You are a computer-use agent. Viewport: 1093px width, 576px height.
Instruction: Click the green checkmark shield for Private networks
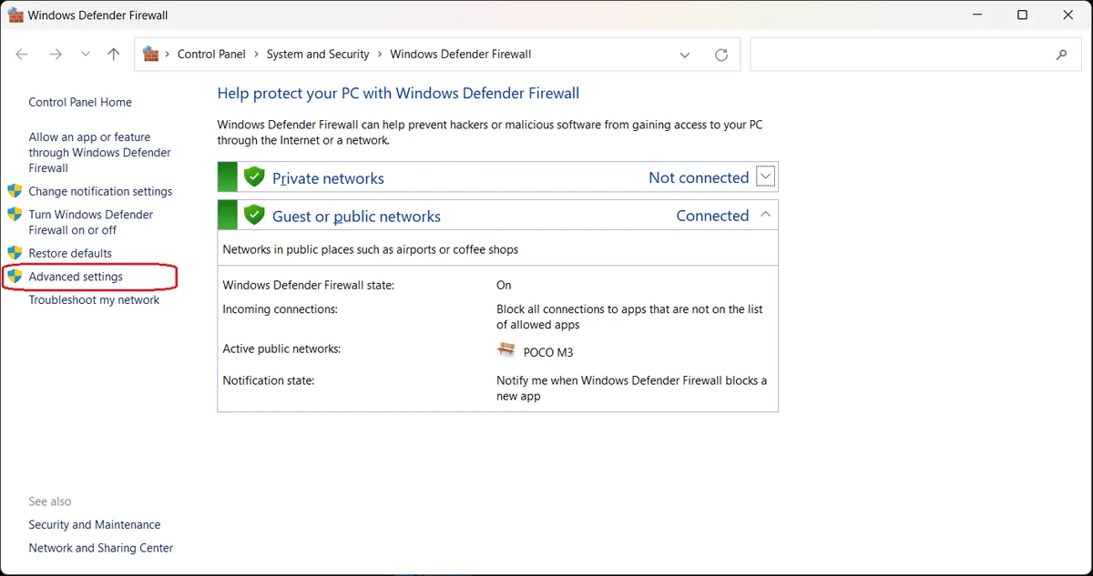[254, 177]
